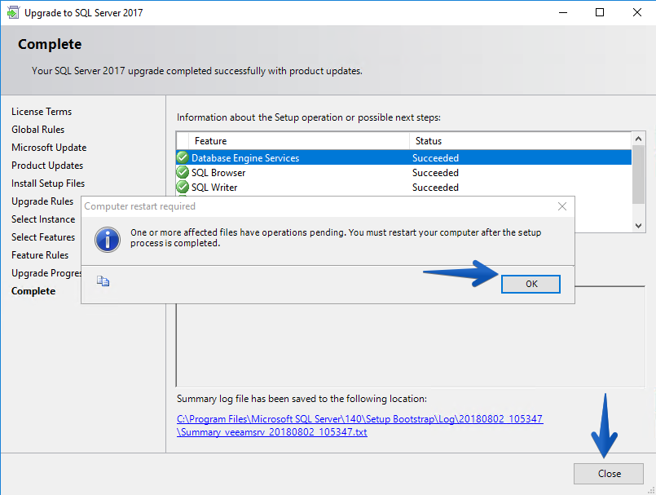Select the Database Engine Services row
This screenshot has width=656, height=495.
(x=403, y=157)
